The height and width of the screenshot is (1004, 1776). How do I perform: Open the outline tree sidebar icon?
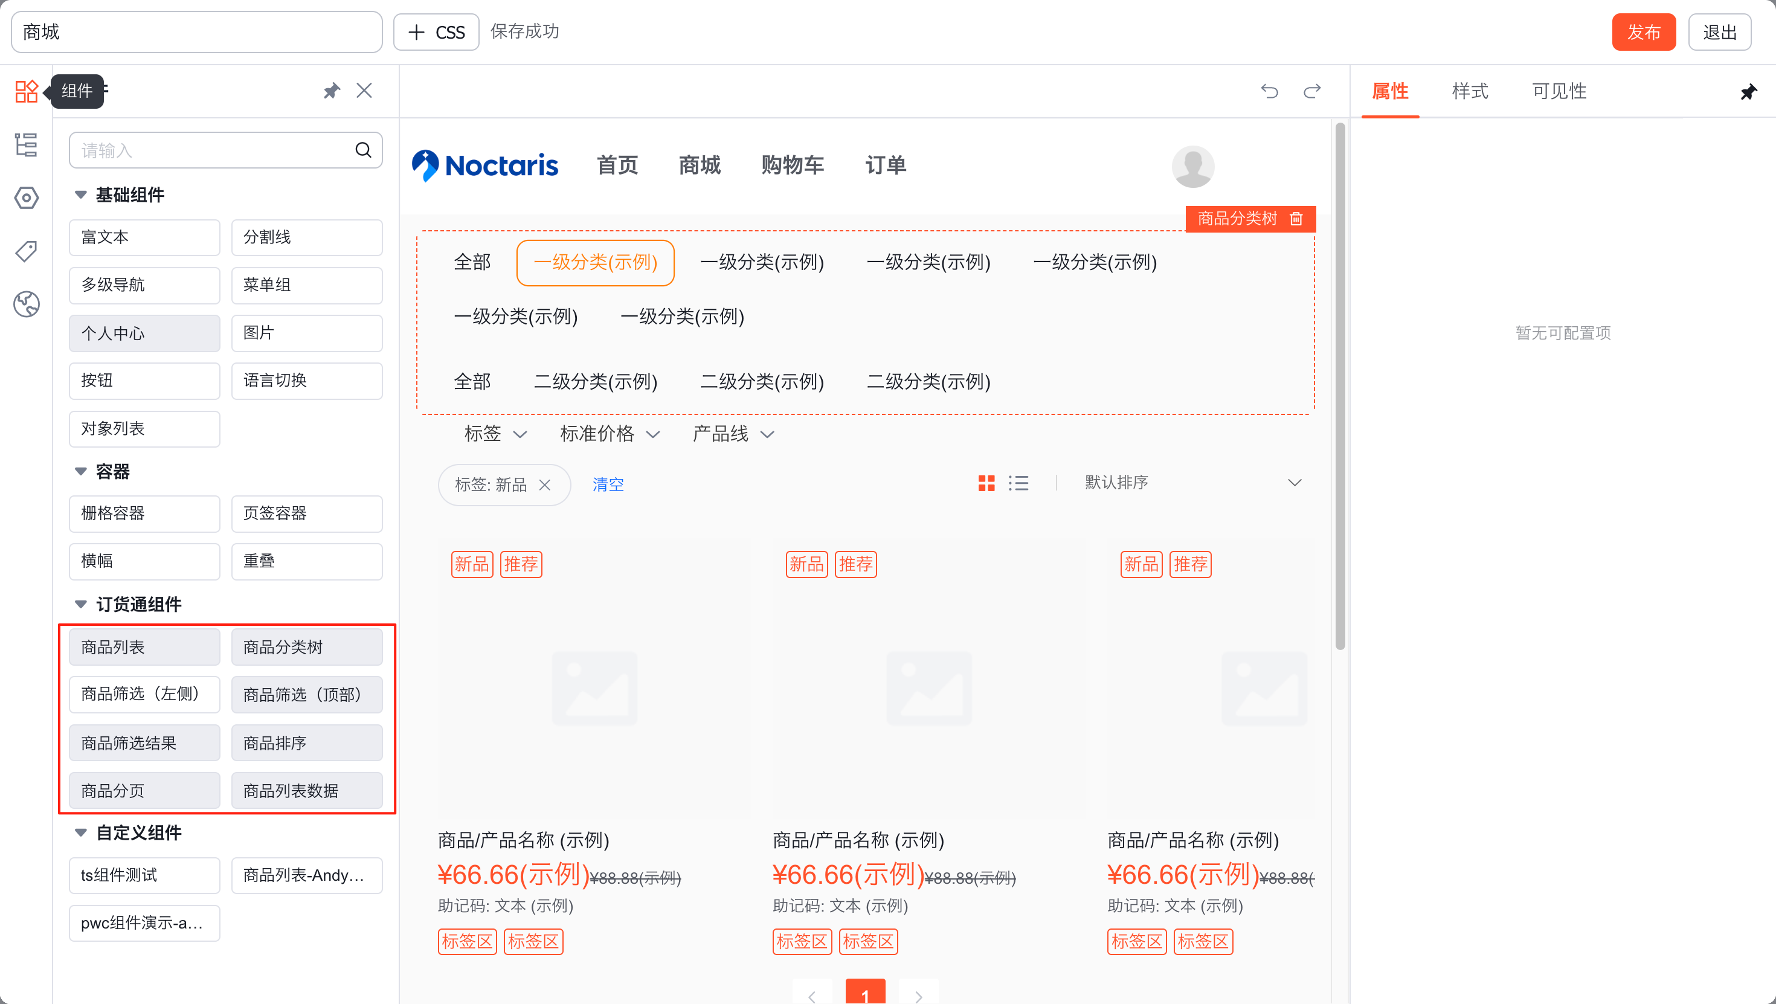(x=26, y=145)
